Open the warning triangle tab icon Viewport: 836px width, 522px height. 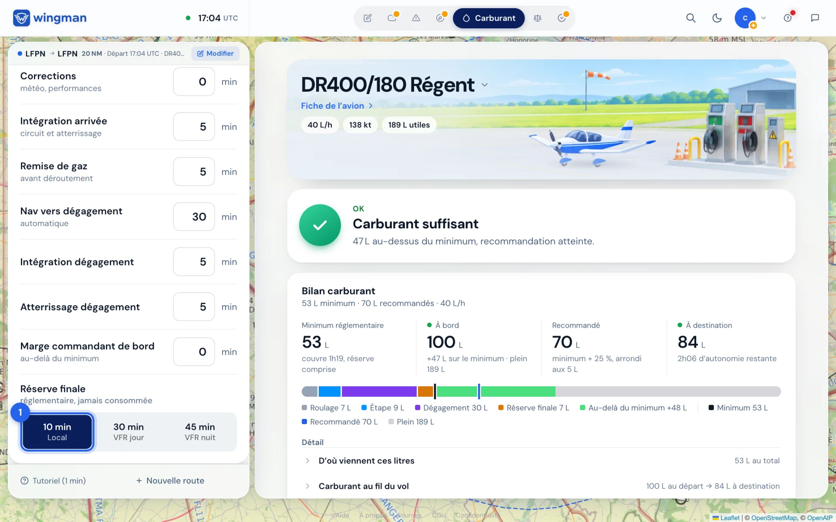point(416,18)
